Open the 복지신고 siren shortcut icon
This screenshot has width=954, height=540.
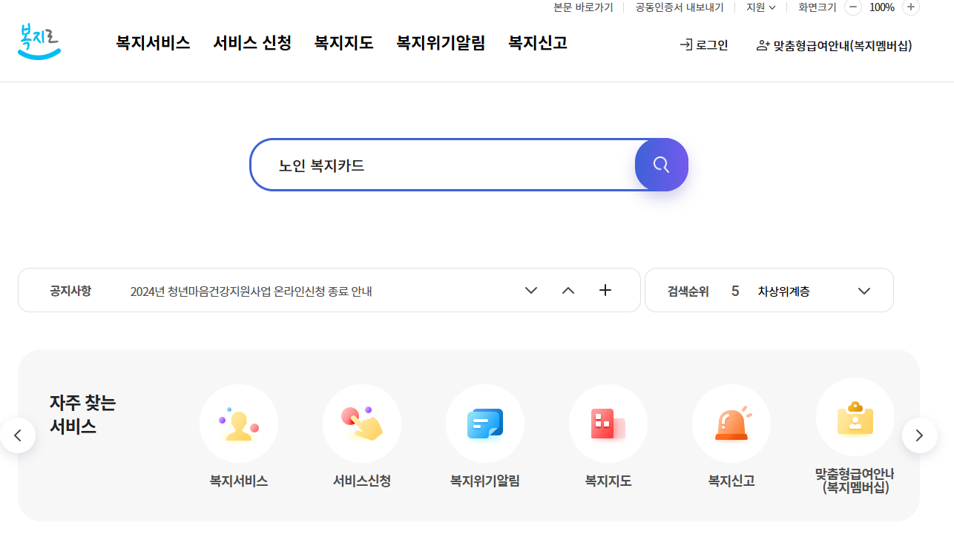tap(731, 424)
